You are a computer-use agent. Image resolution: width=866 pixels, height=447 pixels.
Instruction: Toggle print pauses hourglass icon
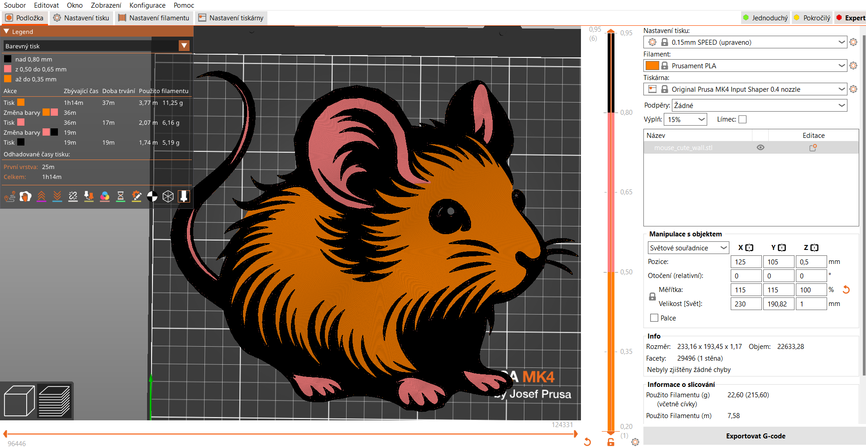coord(120,197)
